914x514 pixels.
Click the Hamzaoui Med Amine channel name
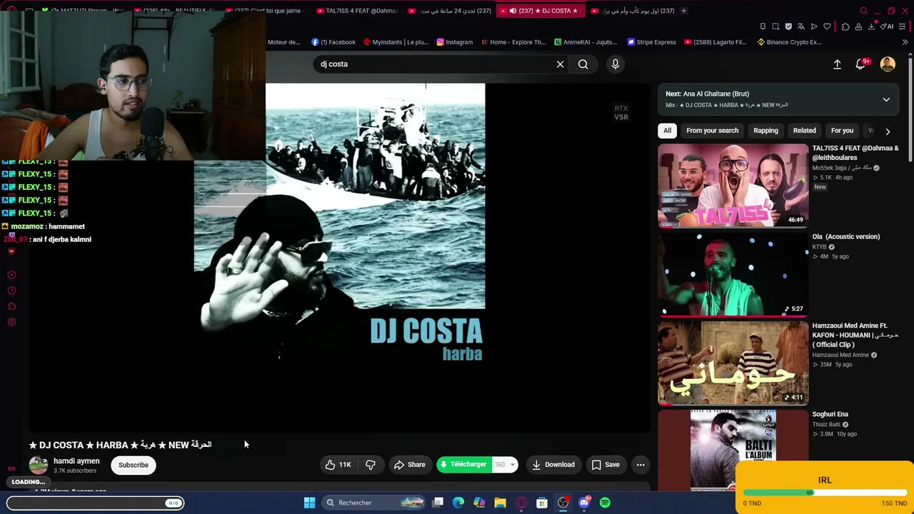coord(840,355)
